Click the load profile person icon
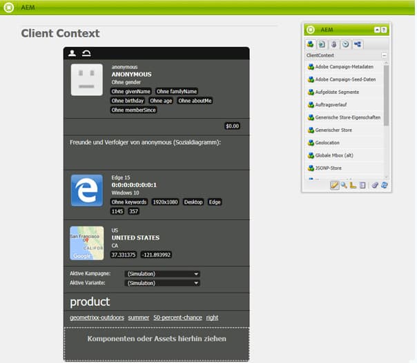417x363 pixels. tap(72, 53)
